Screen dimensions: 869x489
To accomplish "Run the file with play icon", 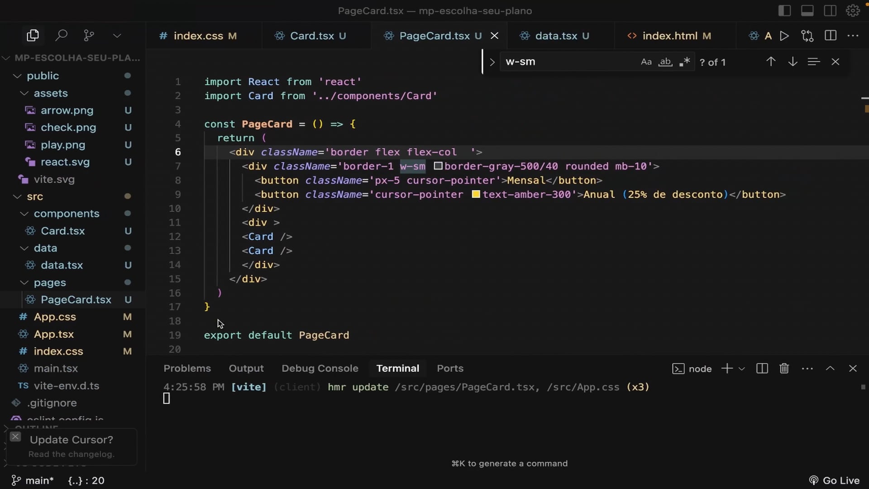I will coord(784,36).
